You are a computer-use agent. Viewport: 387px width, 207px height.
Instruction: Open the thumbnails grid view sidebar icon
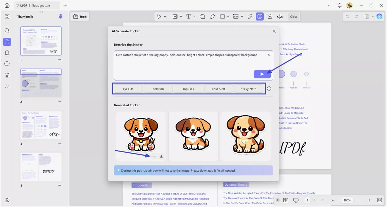point(7,17)
